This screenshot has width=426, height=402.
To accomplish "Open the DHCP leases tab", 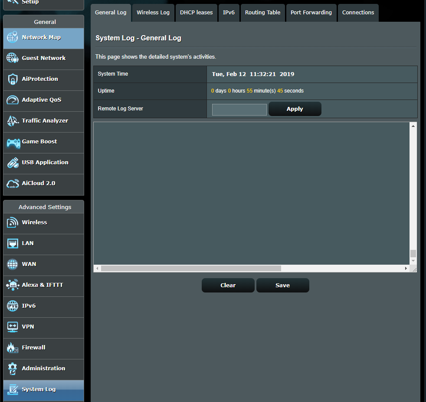I will (x=196, y=13).
